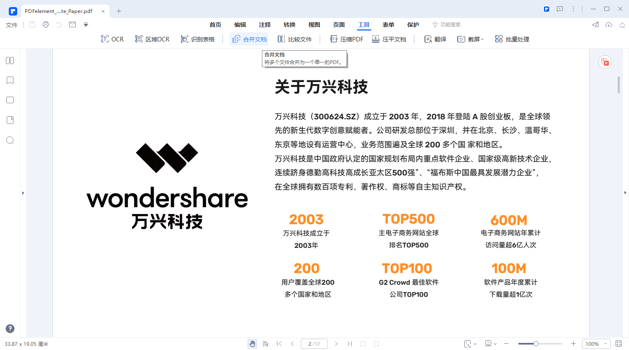Run 压平文档 to flatten the document
Viewport: 629px width, 350px height.
coord(390,39)
